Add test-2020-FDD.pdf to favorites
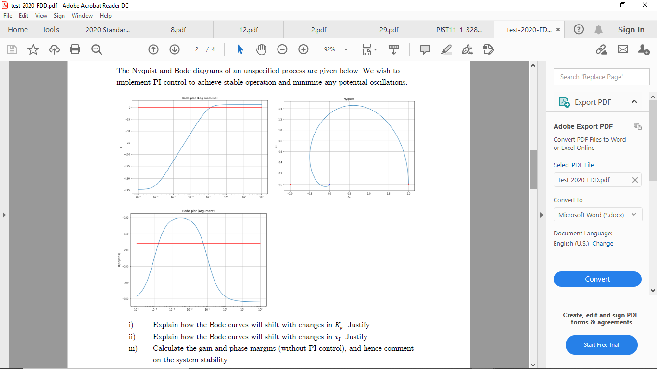 pyautogui.click(x=33, y=49)
